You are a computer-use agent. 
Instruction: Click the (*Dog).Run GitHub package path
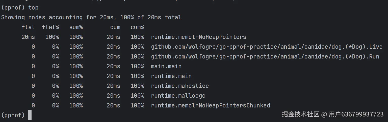click(265, 56)
